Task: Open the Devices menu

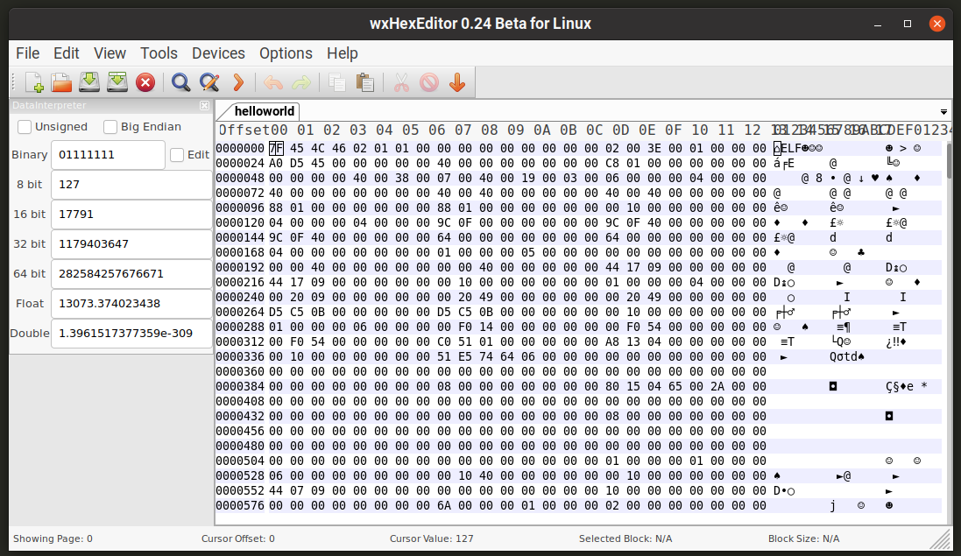Action: pyautogui.click(x=218, y=53)
